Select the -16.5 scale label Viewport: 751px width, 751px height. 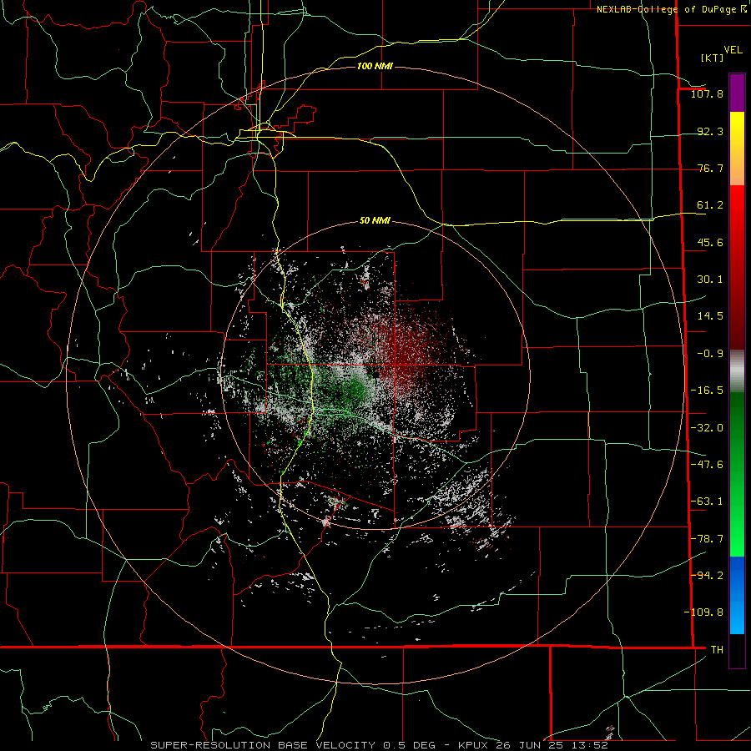pyautogui.click(x=707, y=391)
